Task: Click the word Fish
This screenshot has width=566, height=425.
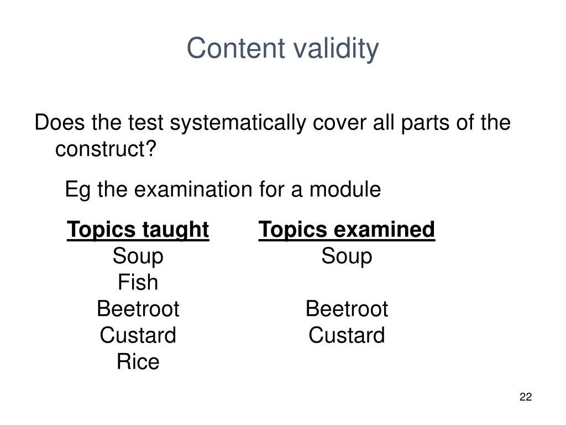Action: [x=138, y=282]
